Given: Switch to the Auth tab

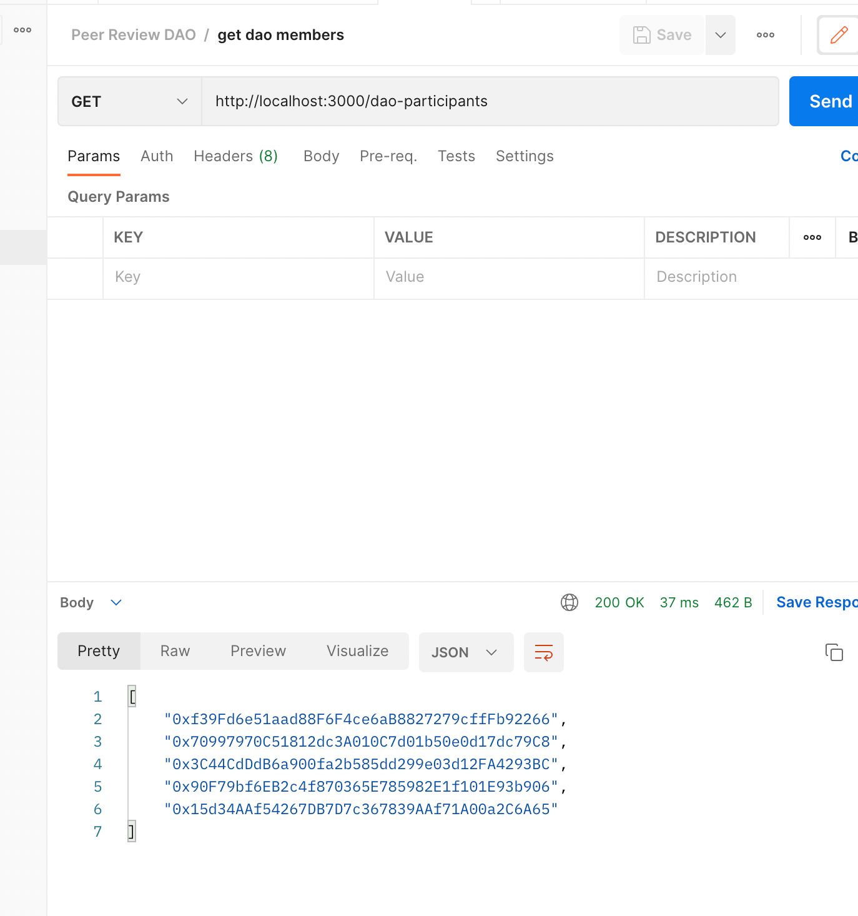Looking at the screenshot, I should click(x=157, y=156).
